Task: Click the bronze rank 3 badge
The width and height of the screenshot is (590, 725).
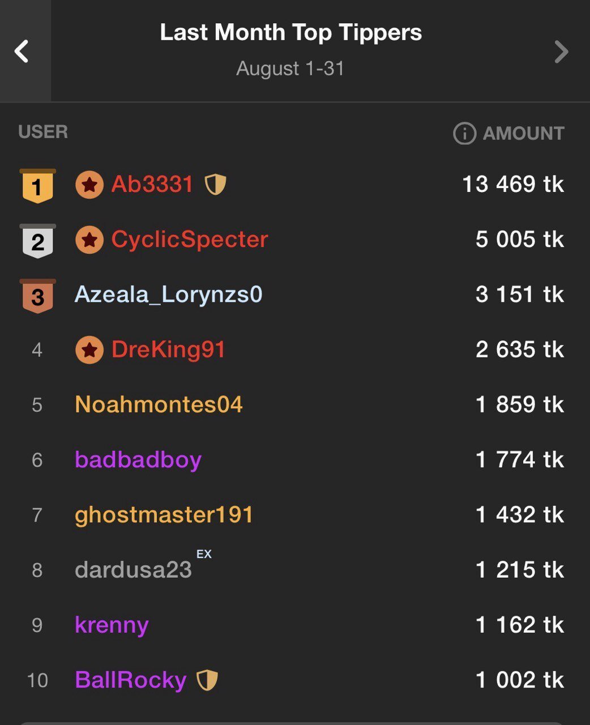Action: click(37, 296)
